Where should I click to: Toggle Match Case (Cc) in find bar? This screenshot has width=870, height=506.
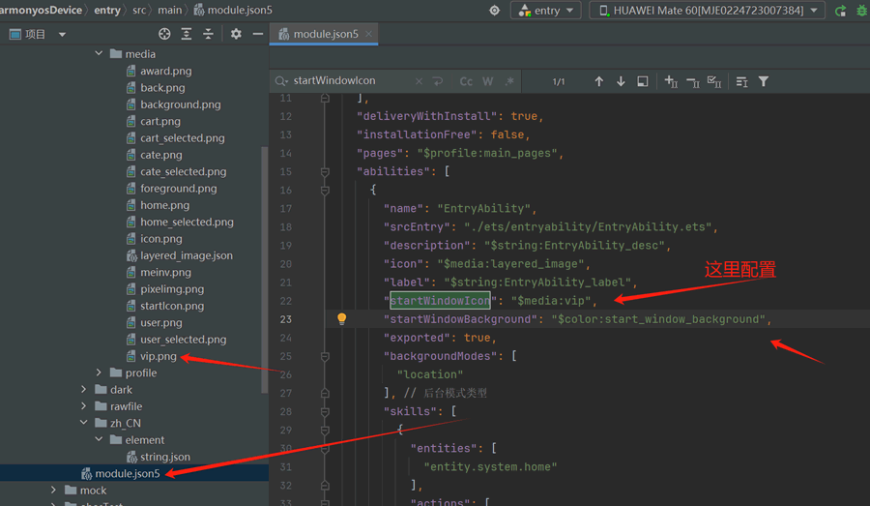466,81
